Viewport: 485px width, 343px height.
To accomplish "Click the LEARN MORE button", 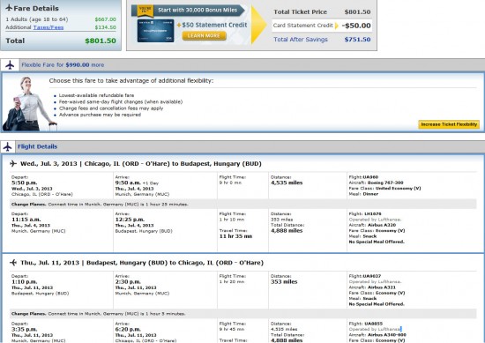I will pos(204,35).
